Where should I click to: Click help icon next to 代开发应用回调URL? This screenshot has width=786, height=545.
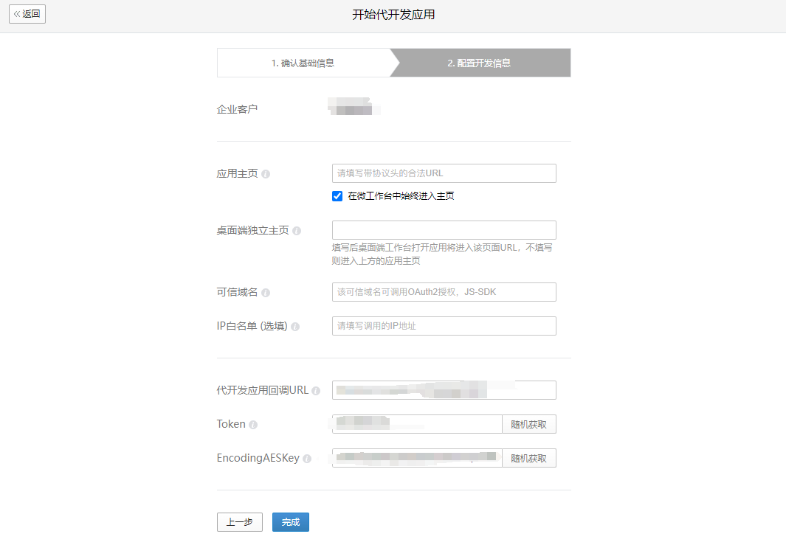click(x=316, y=391)
